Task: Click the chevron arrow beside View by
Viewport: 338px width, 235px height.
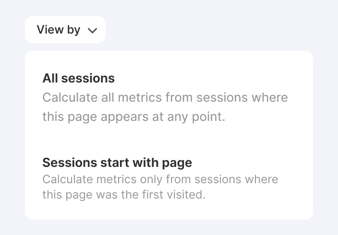Action: click(x=93, y=31)
